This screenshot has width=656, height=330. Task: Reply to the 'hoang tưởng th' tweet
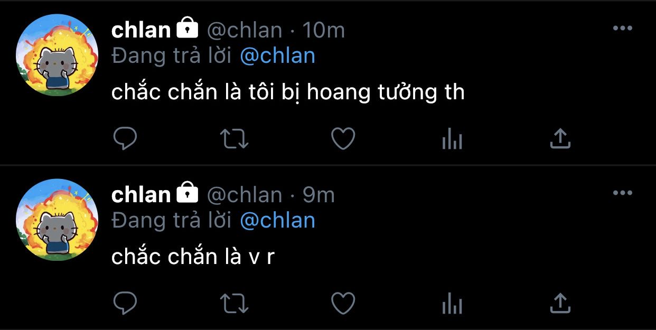tap(125, 139)
